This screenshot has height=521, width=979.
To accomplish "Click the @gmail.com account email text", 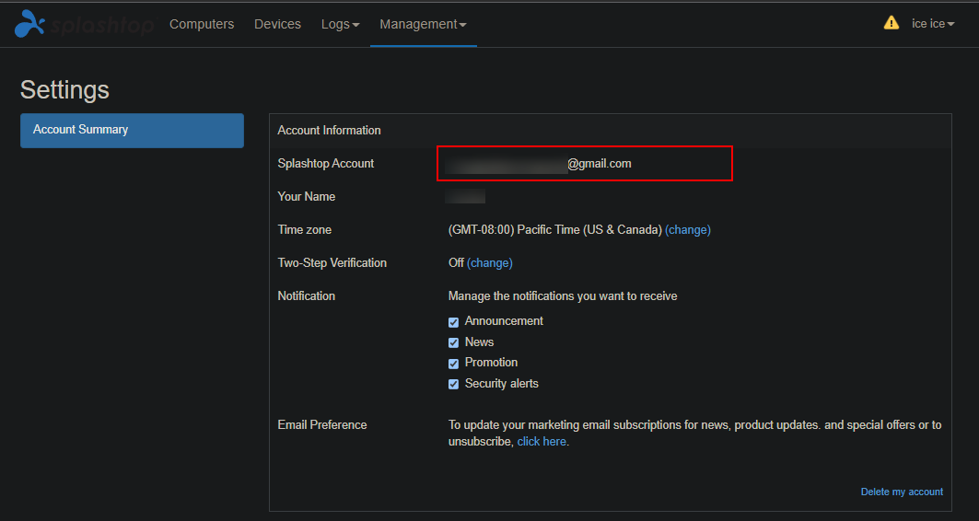I will (x=600, y=164).
